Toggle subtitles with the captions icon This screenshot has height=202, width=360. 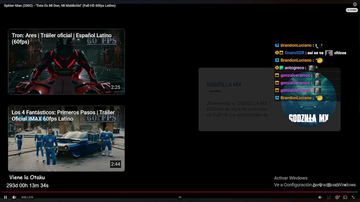coord(329,197)
